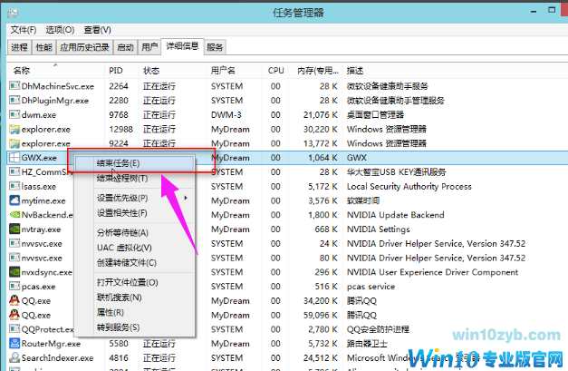Sort by the 名称 column header
568x371 pixels.
22,70
